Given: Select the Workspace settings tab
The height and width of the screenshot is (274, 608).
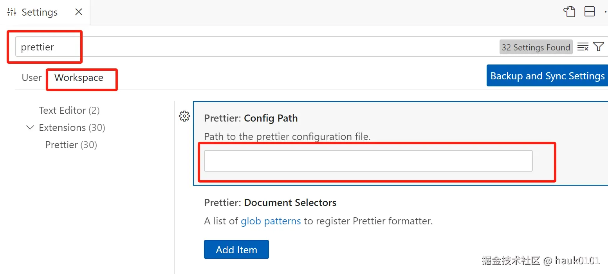Looking at the screenshot, I should 79,78.
